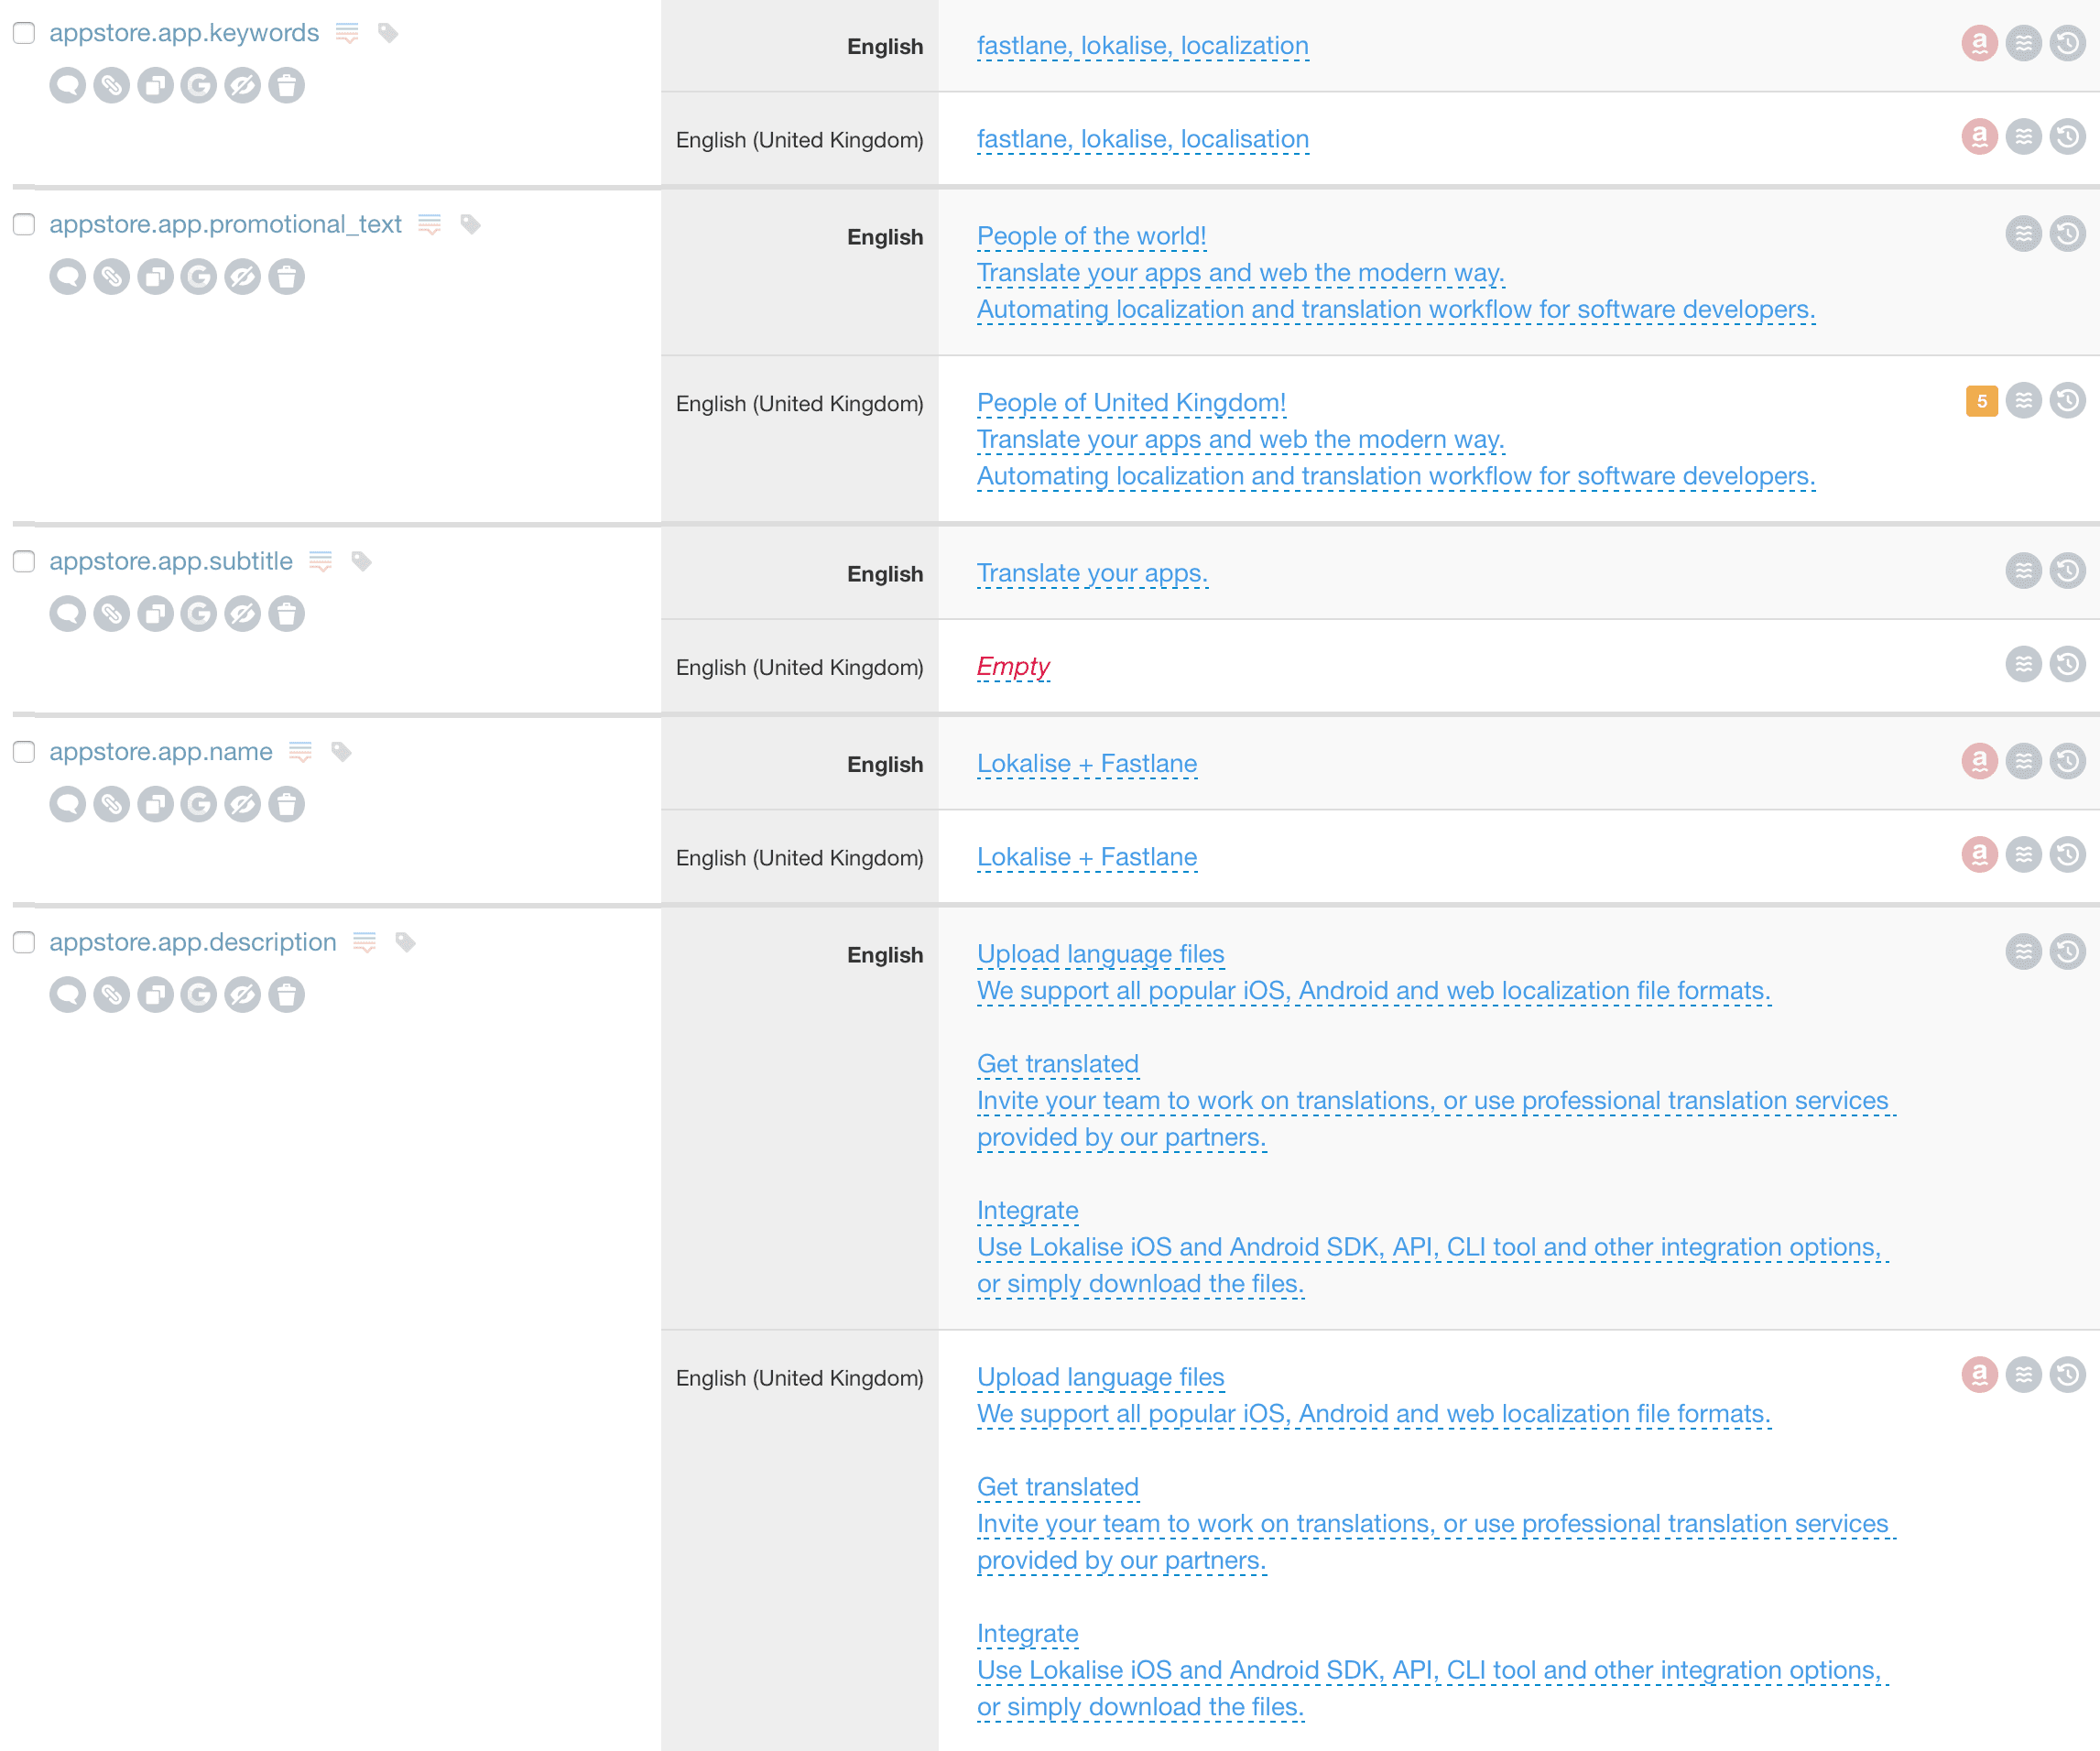Image resolution: width=2100 pixels, height=1751 pixels.
Task: Open history for English keywords translation
Action: pos(2067,43)
